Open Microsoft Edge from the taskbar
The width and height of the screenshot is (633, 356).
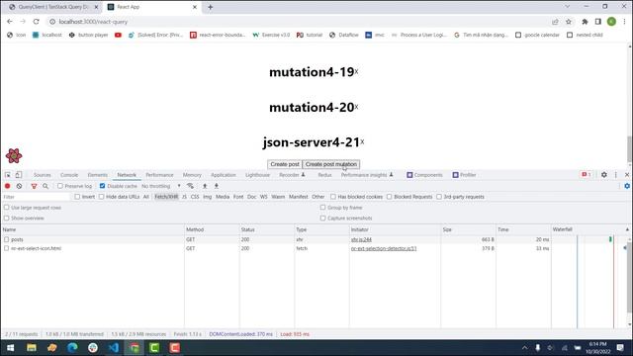point(72,347)
